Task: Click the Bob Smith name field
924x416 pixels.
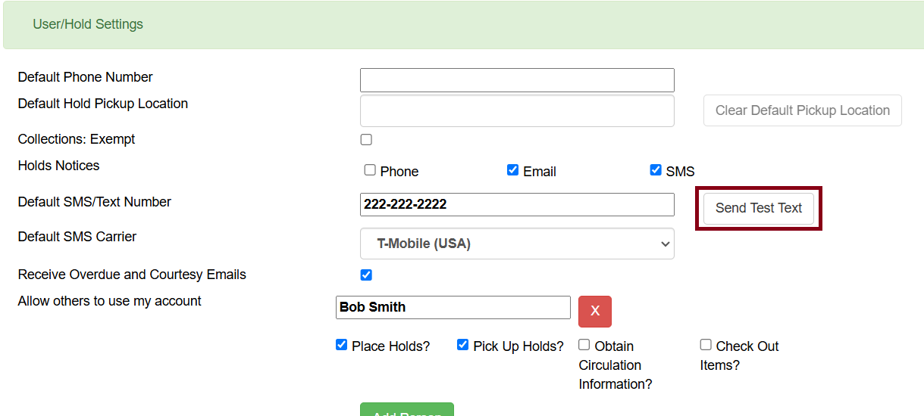Action: coord(453,307)
